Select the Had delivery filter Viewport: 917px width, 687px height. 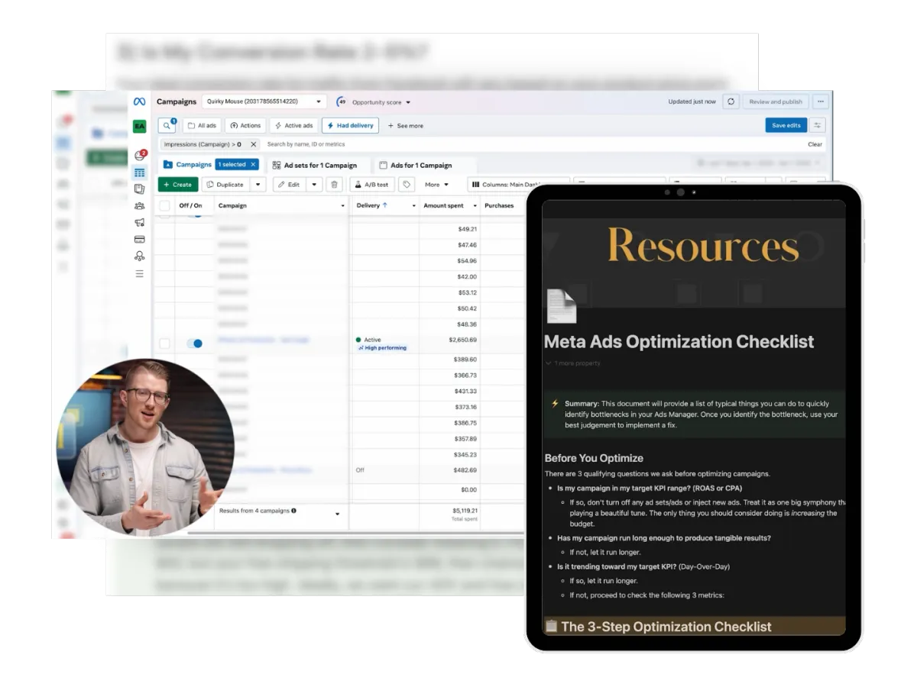point(350,125)
